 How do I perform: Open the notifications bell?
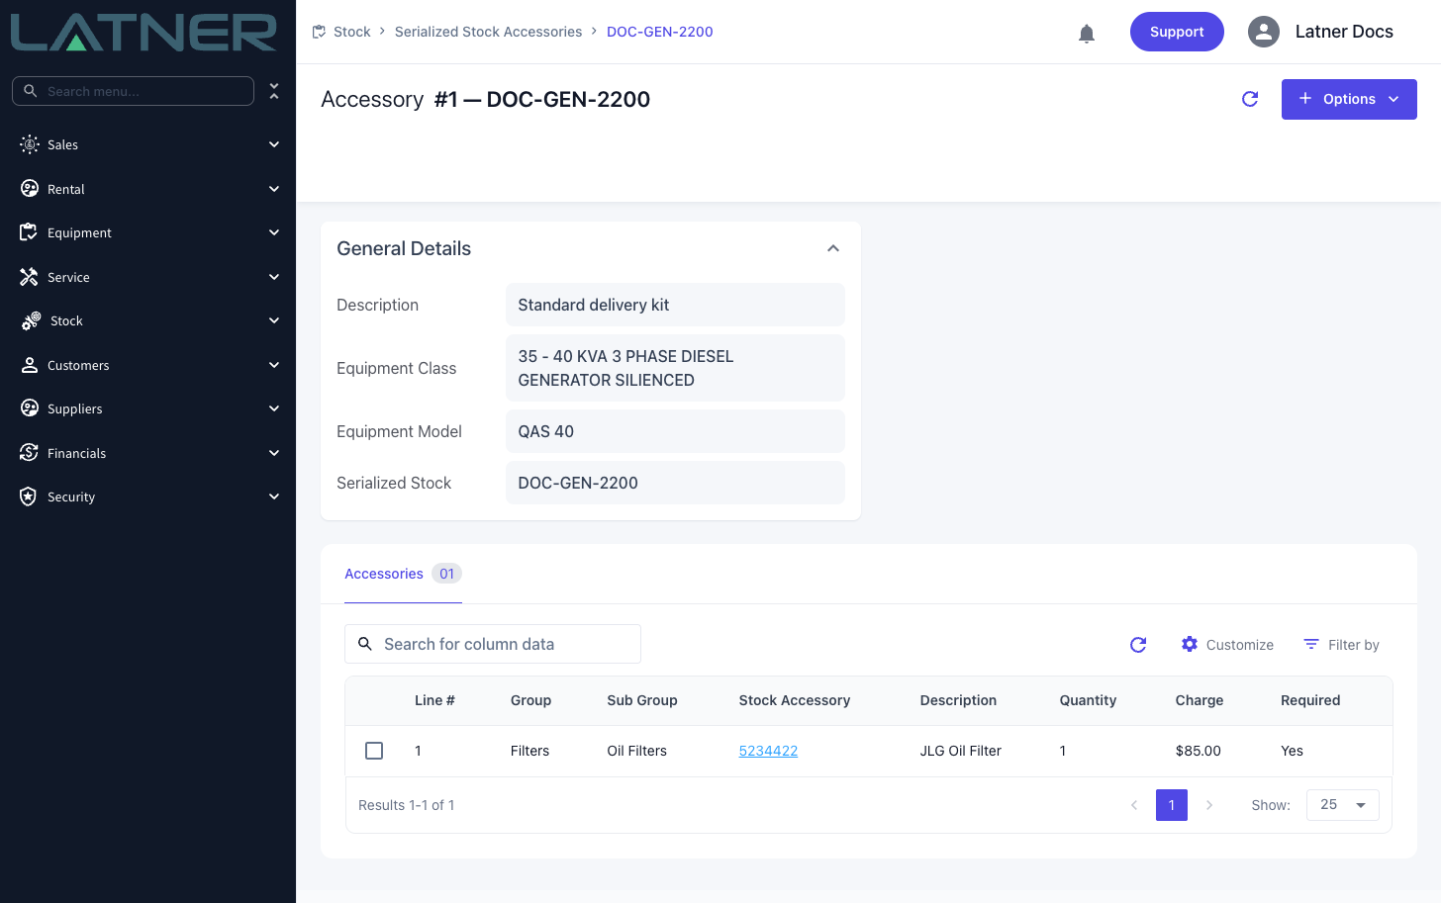1087,33
